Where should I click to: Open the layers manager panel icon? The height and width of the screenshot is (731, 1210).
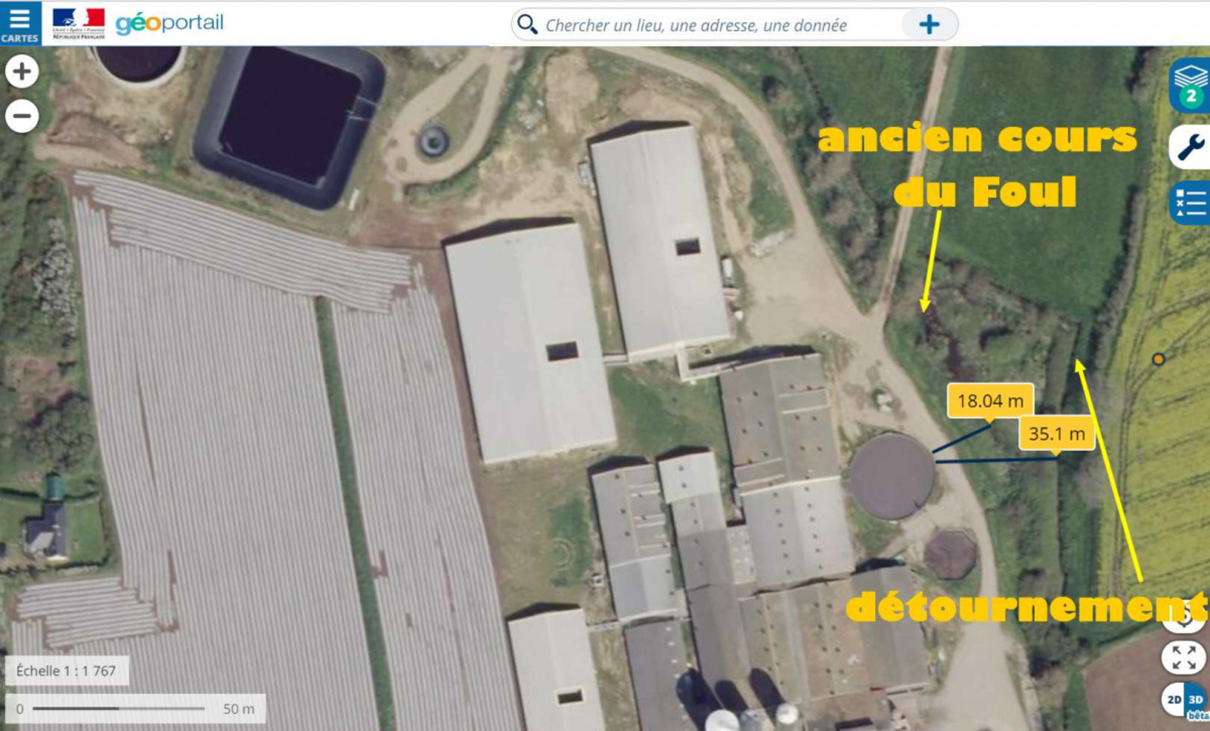point(1190,85)
